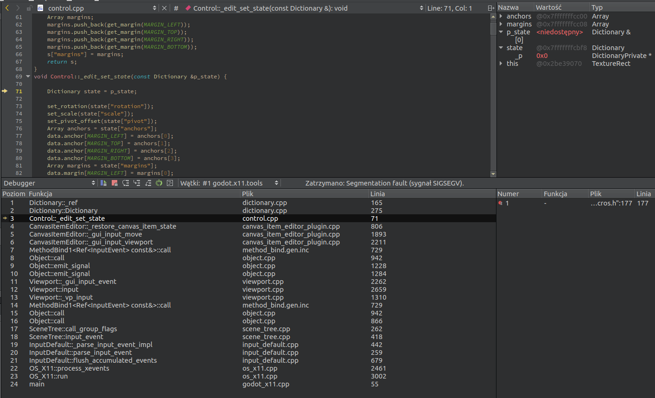Click breakpoint file …cros.h":177
Viewport: 655px width, 398px height.
tap(611, 203)
